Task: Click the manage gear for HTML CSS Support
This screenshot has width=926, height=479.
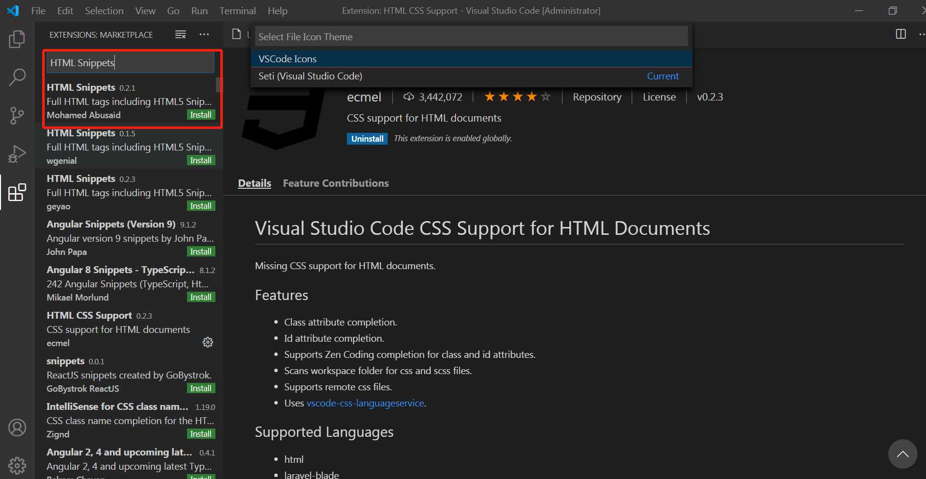Action: click(x=208, y=342)
